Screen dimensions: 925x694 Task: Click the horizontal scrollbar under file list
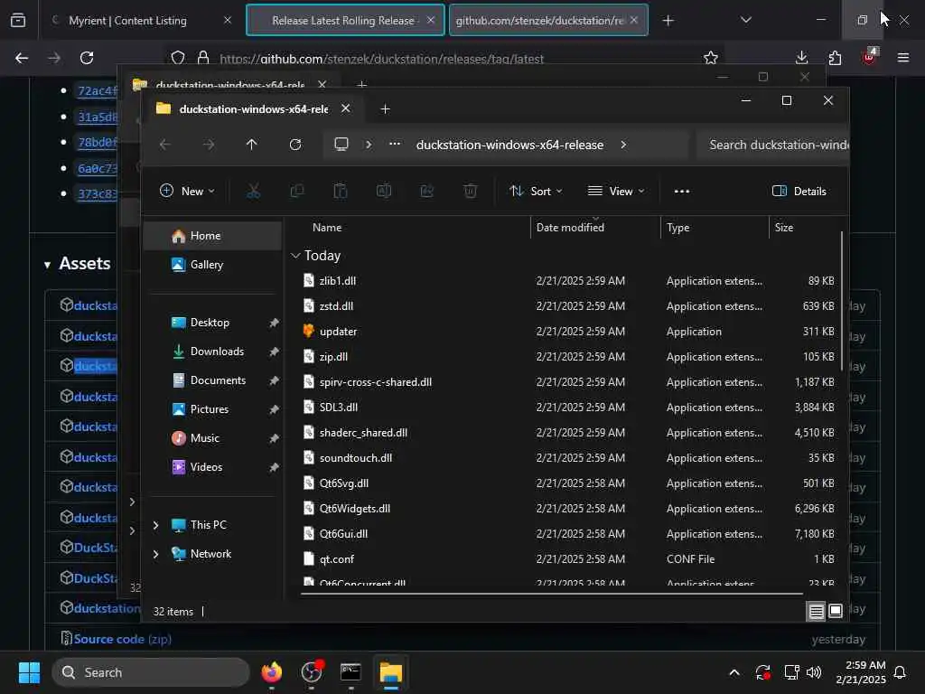552,593
